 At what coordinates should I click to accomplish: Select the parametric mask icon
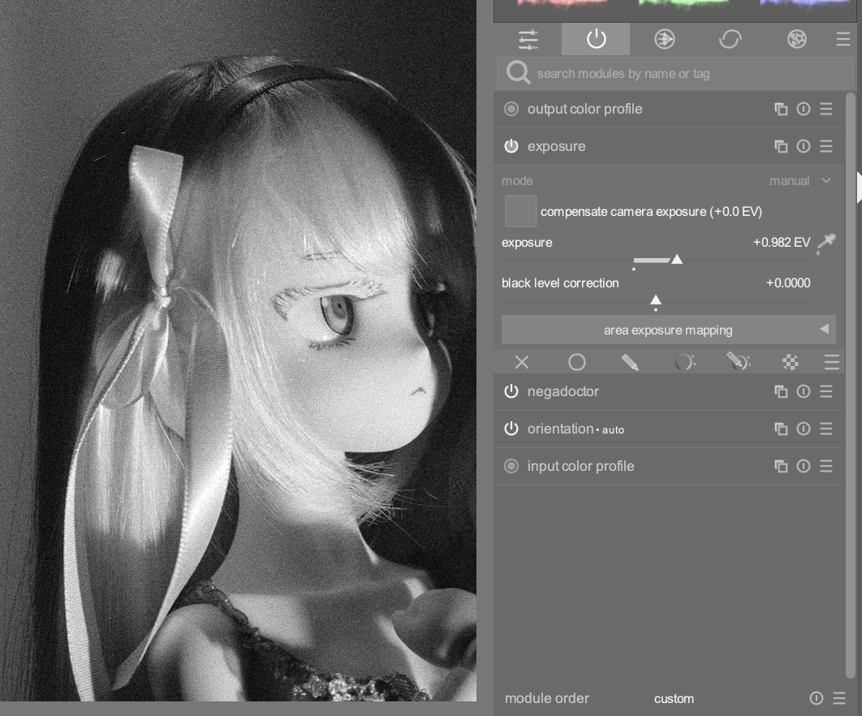coord(684,362)
